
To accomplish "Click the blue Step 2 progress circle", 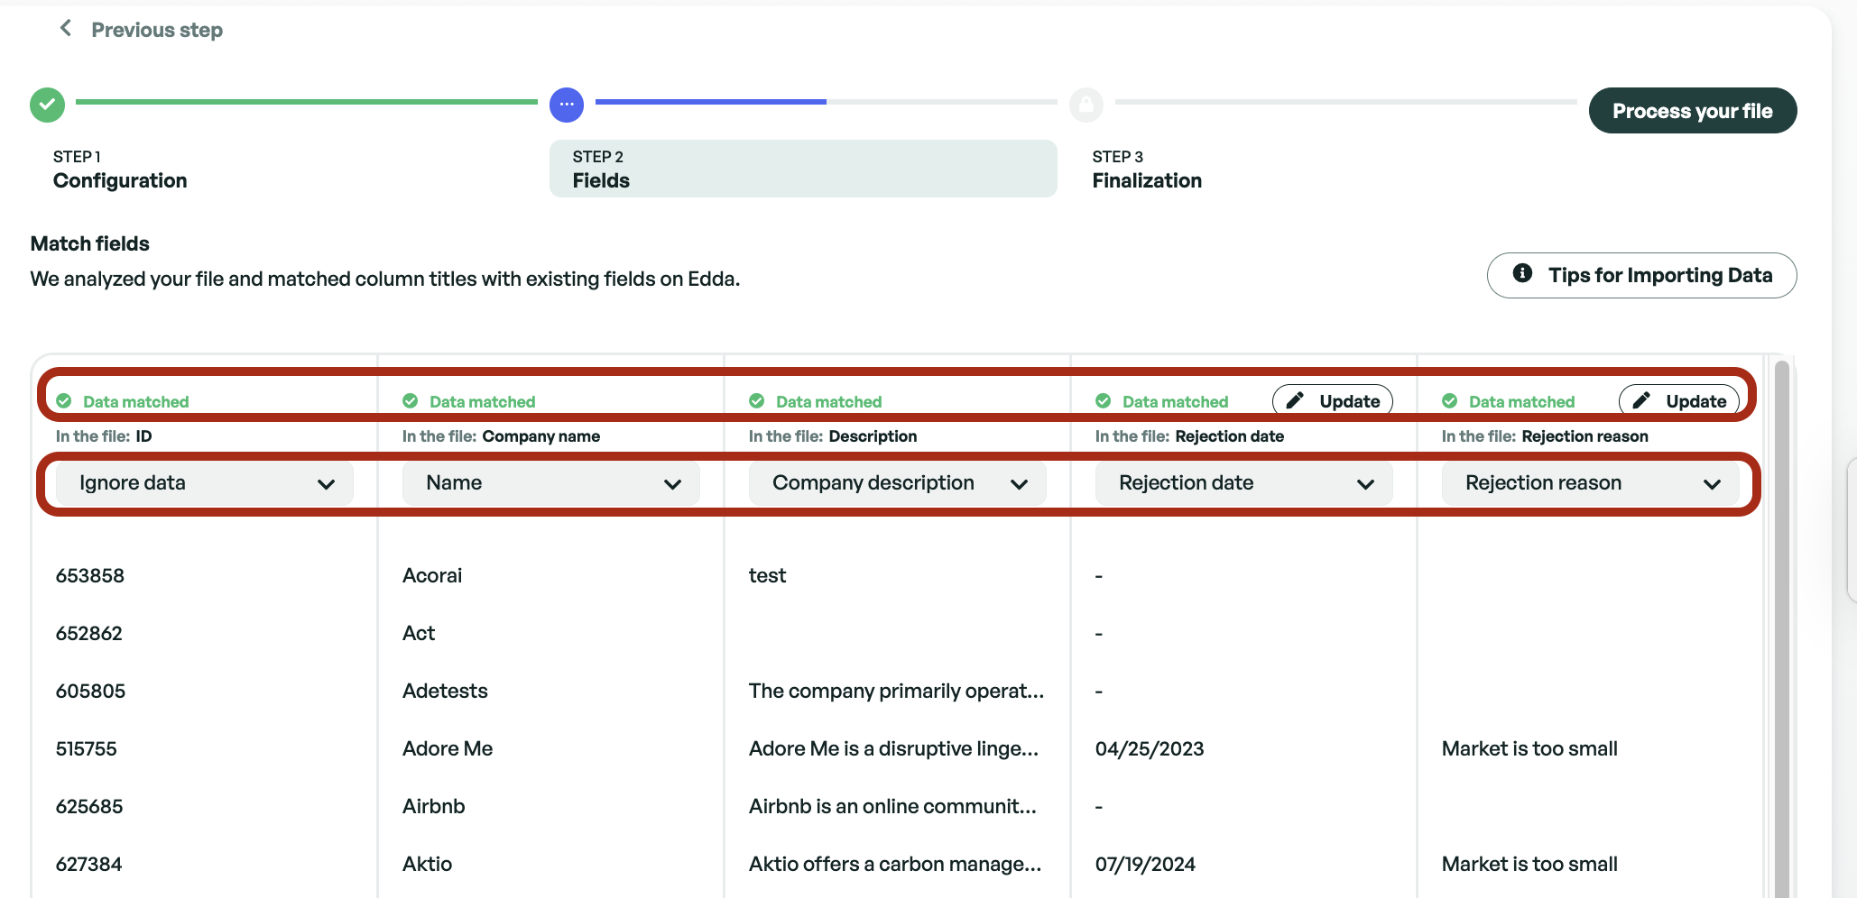I will (x=567, y=105).
